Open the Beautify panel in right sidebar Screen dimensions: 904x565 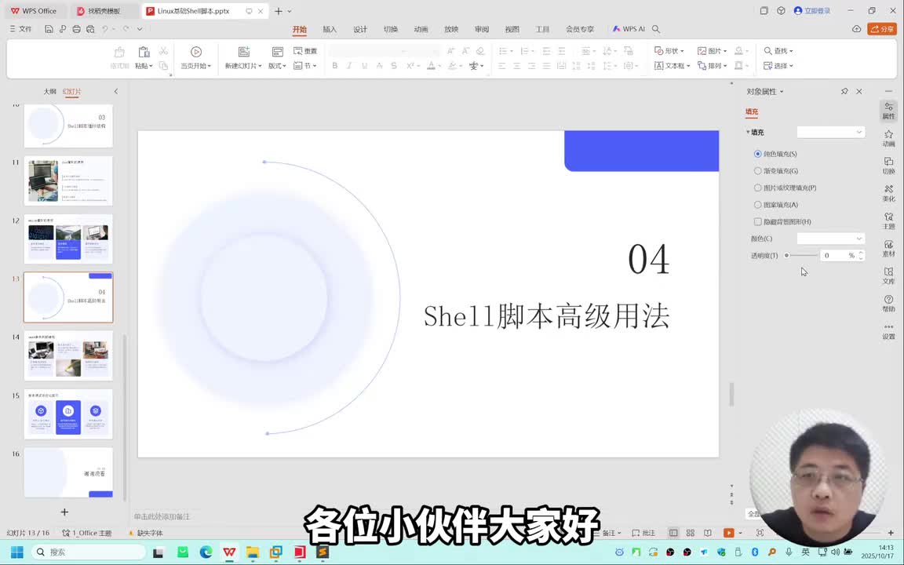click(x=888, y=193)
